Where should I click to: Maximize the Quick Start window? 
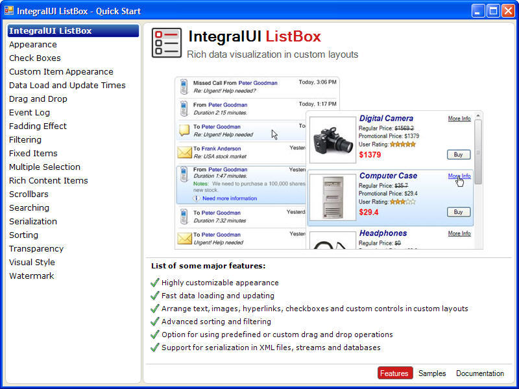tap(493, 10)
